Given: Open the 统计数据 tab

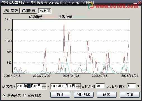Looking at the screenshot, I should 11,11.
